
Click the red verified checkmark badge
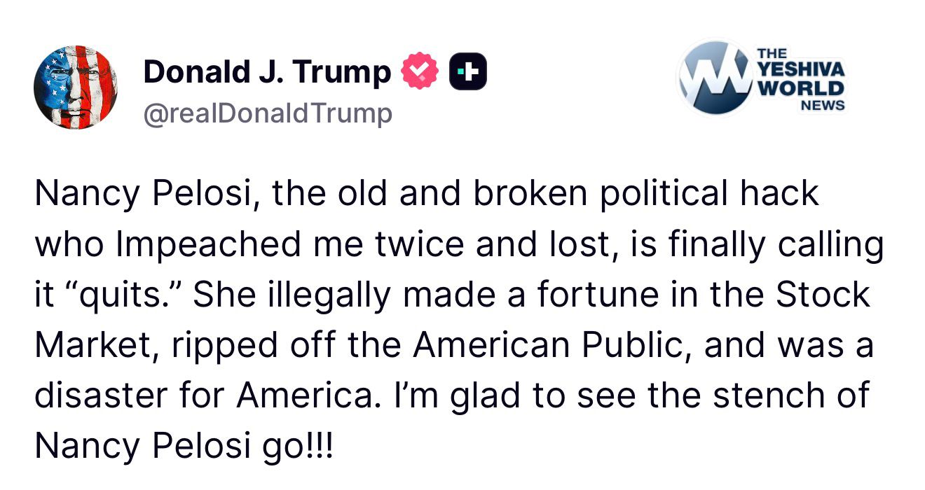point(419,71)
